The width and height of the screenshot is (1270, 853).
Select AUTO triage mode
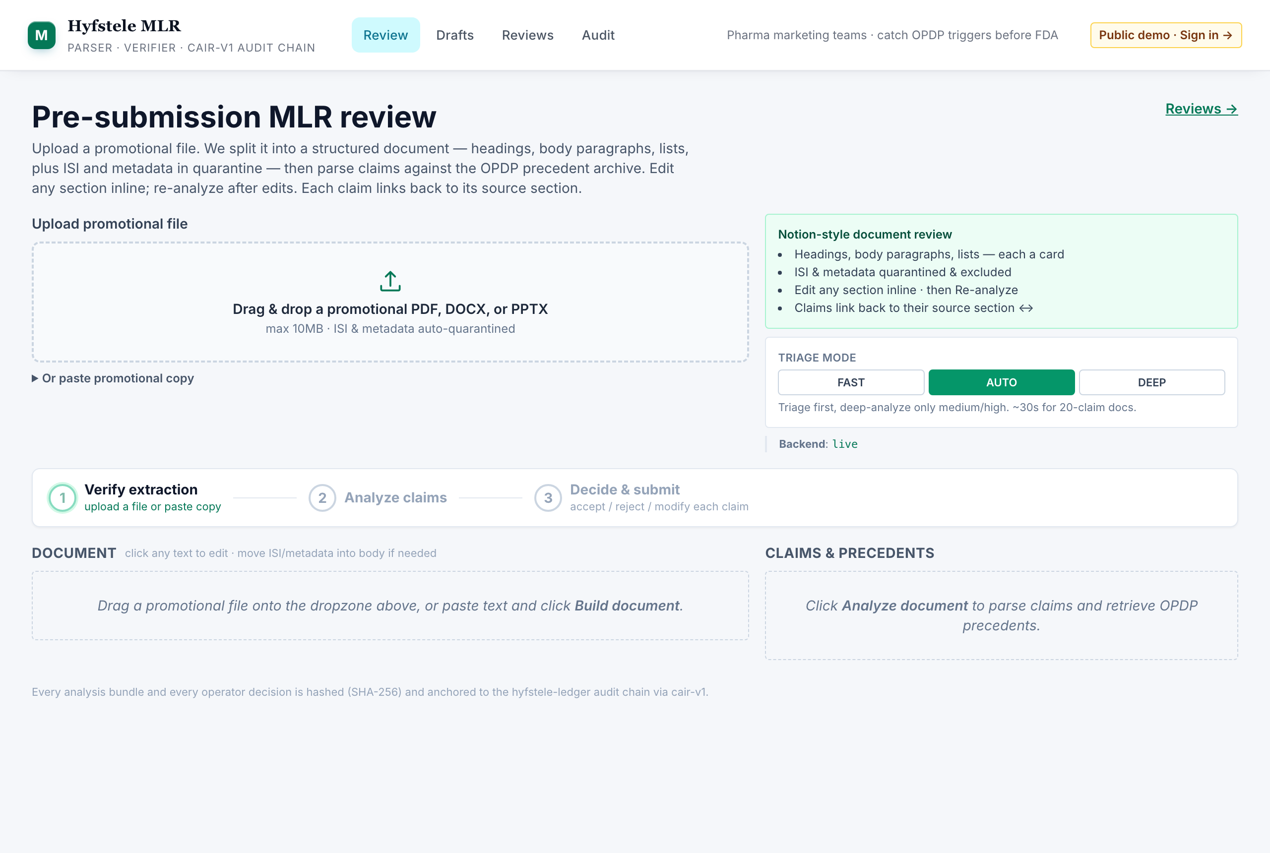[x=1001, y=382]
